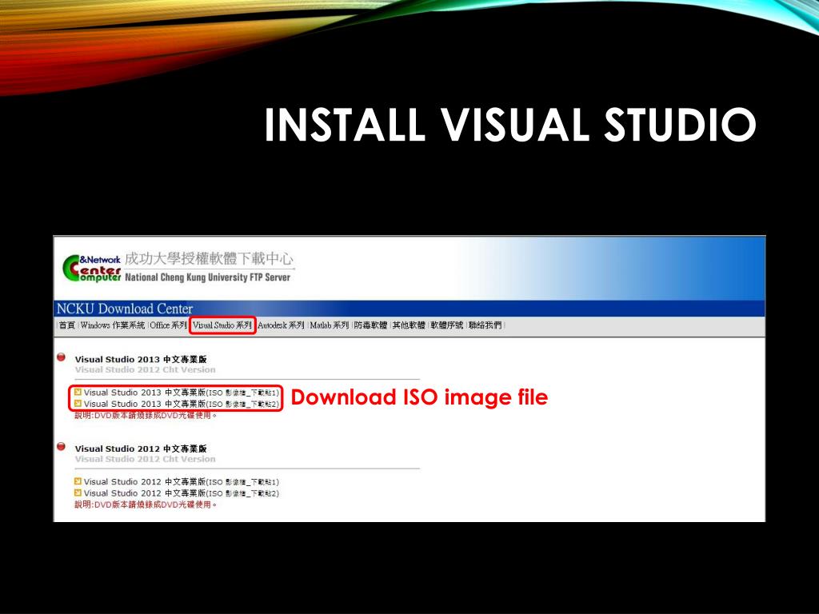Open the Autodesk 系列 menu item

[x=281, y=325]
